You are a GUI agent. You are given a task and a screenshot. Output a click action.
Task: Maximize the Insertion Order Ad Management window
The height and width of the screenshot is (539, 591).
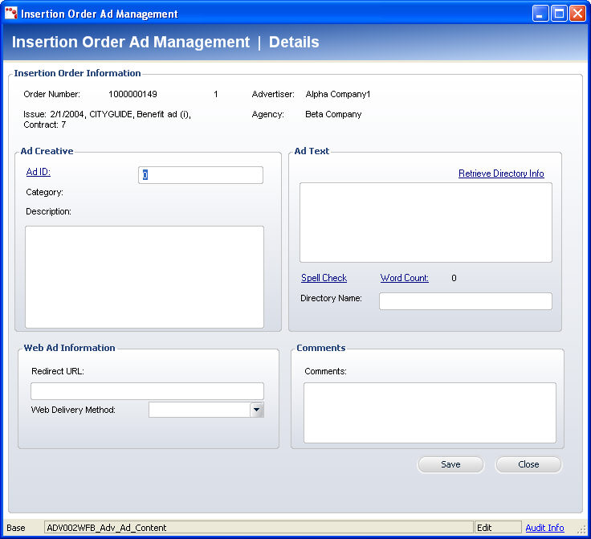click(x=558, y=14)
